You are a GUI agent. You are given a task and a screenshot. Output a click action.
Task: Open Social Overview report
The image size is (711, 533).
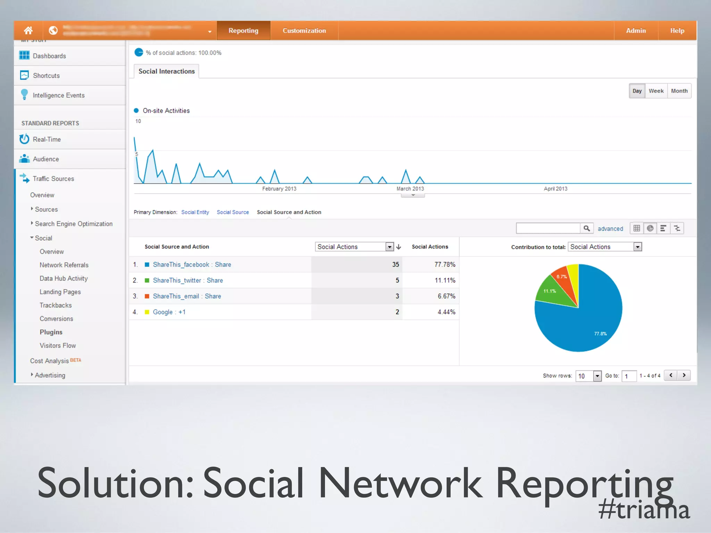[x=52, y=252]
